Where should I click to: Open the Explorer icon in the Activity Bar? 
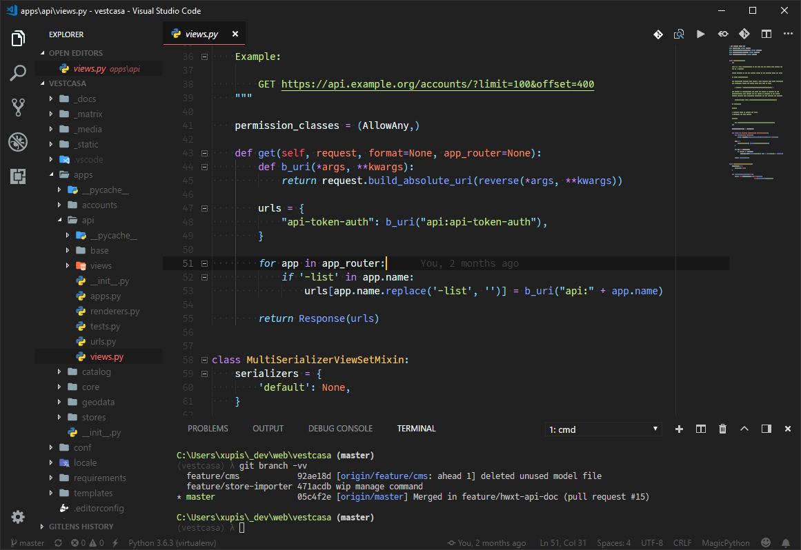pos(17,39)
